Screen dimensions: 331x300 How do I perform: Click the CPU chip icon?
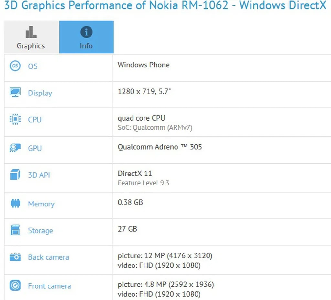pyautogui.click(x=15, y=119)
